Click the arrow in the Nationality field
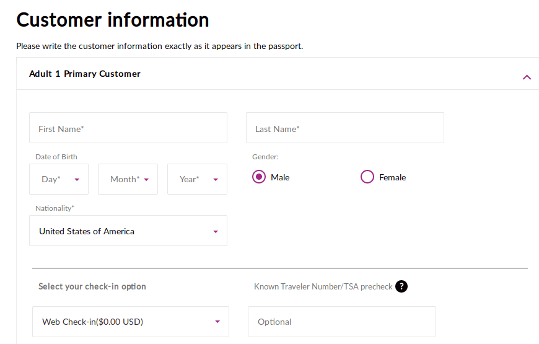The width and height of the screenshot is (539, 344). pos(216,232)
